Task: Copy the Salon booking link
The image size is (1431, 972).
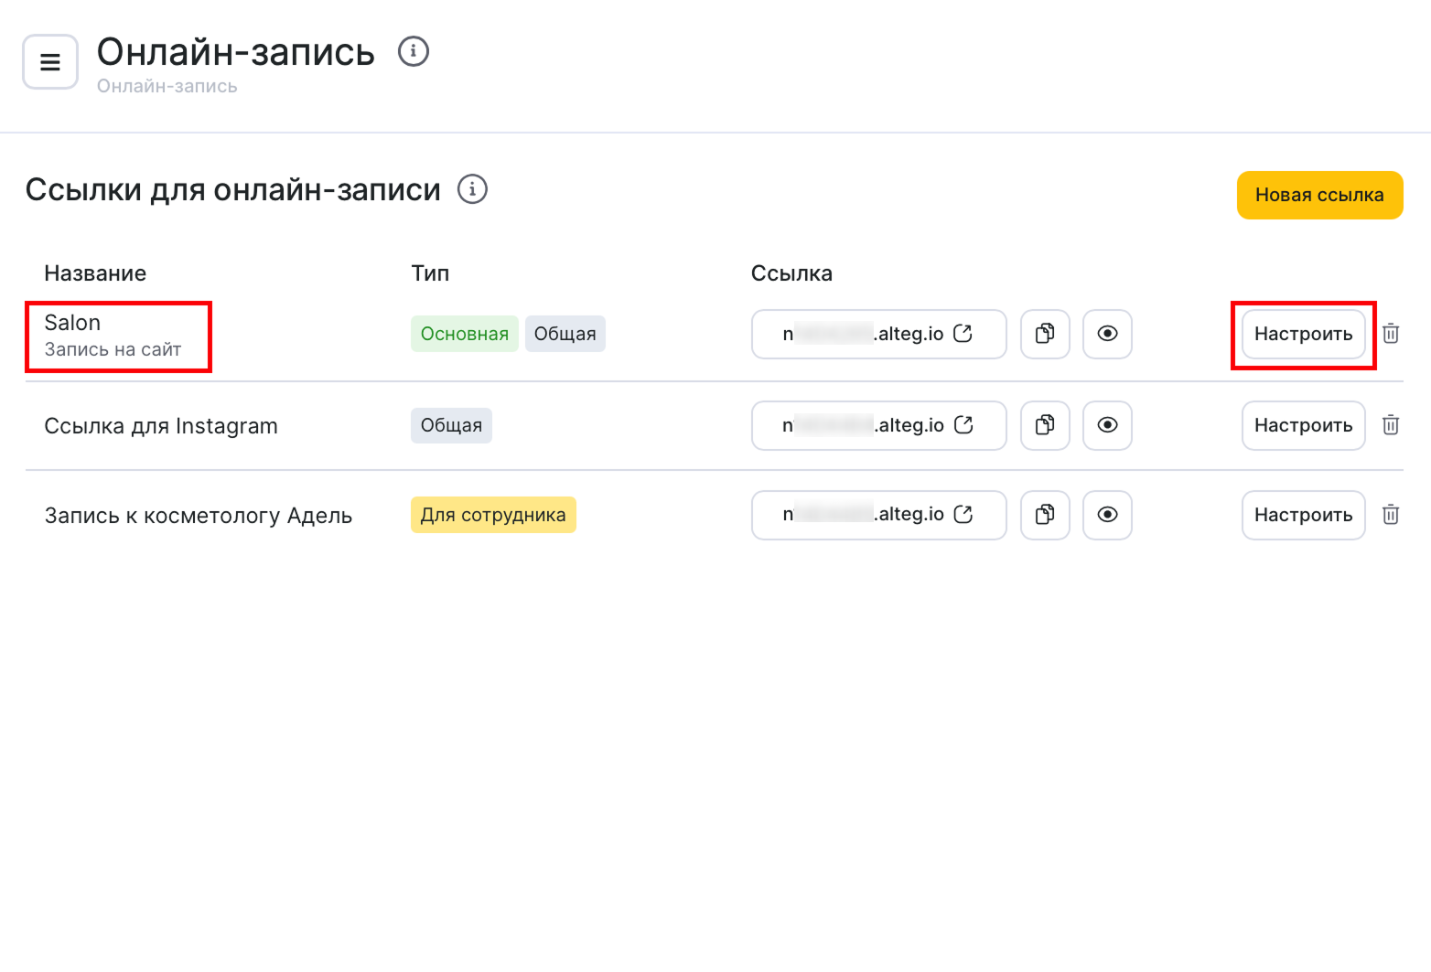Action: (1045, 334)
